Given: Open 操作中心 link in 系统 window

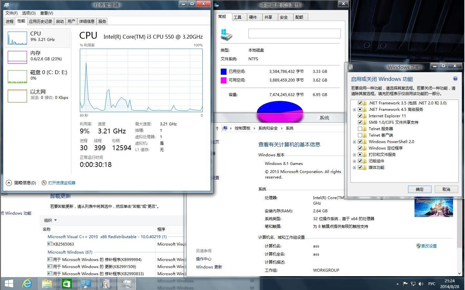Looking at the screenshot, I should click(204, 259).
